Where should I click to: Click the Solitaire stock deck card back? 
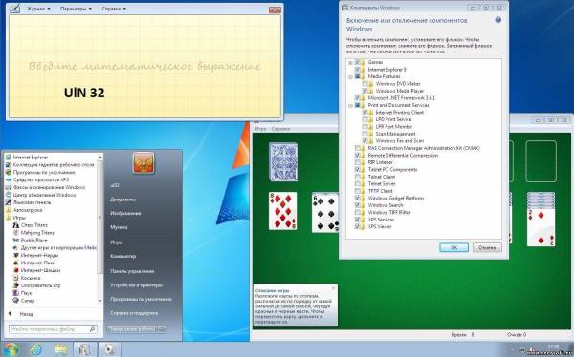pyautogui.click(x=284, y=162)
